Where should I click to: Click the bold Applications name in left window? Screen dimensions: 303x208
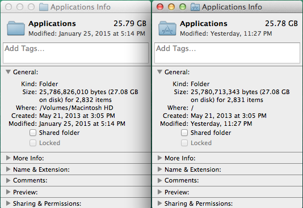pyautogui.click(x=52, y=24)
